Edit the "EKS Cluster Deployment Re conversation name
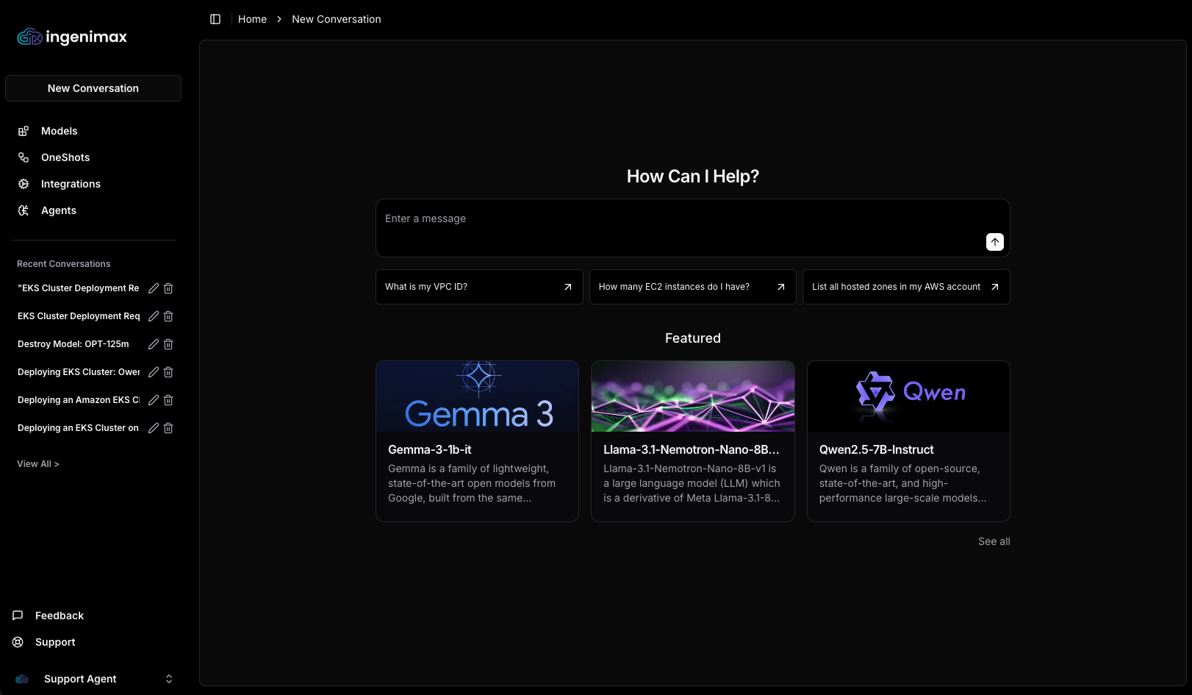The image size is (1192, 695). click(154, 288)
